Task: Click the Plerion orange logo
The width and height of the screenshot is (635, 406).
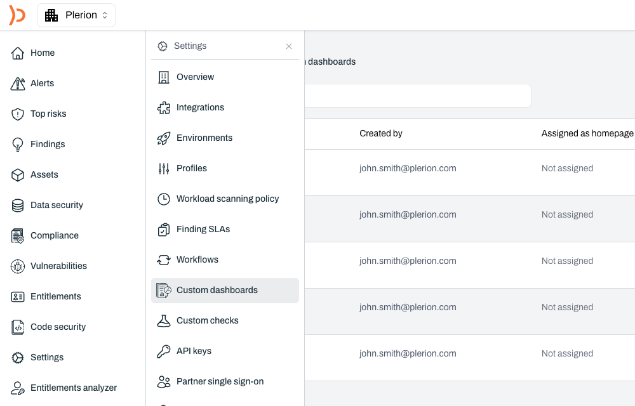Action: click(17, 15)
